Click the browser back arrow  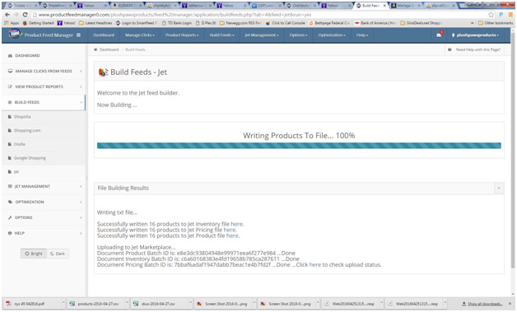[x=7, y=15]
